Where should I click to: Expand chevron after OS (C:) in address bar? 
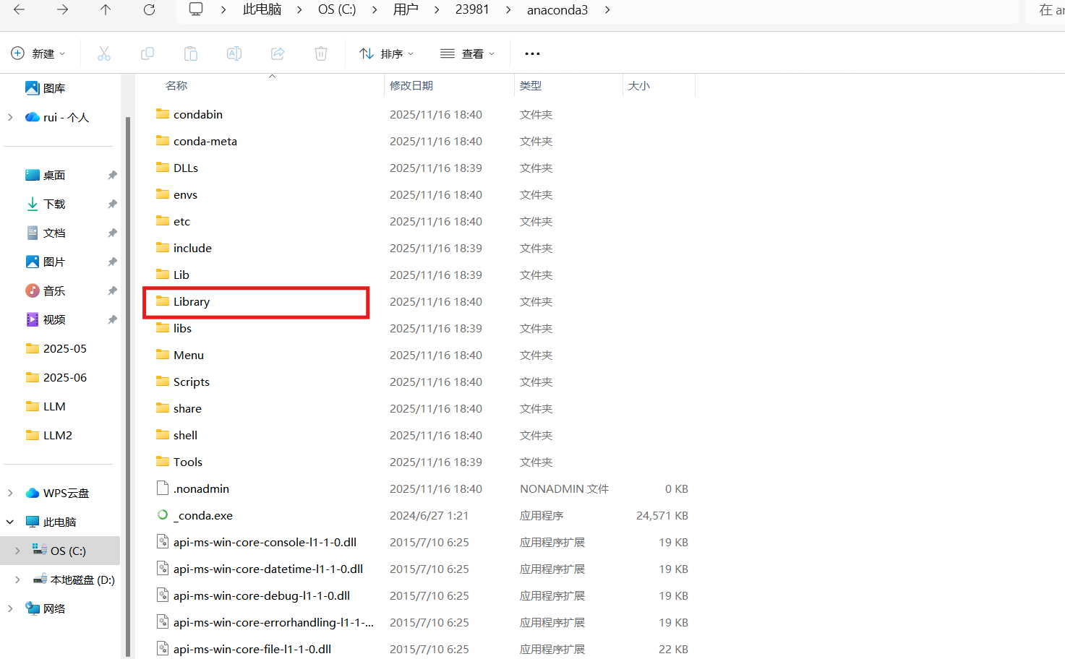click(x=375, y=9)
